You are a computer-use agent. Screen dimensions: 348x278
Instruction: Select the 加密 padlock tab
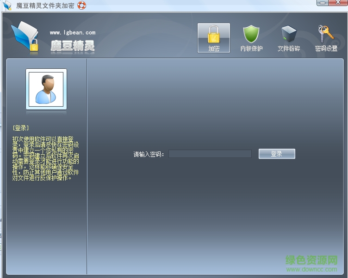pos(213,38)
